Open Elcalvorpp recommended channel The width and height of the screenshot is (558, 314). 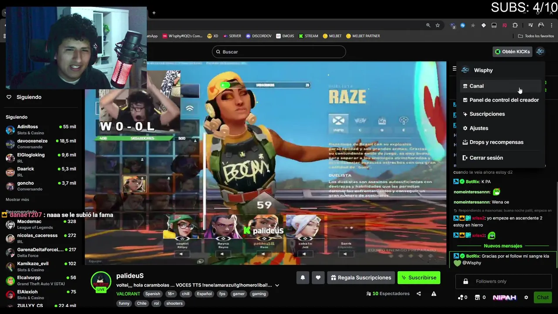(x=41, y=280)
